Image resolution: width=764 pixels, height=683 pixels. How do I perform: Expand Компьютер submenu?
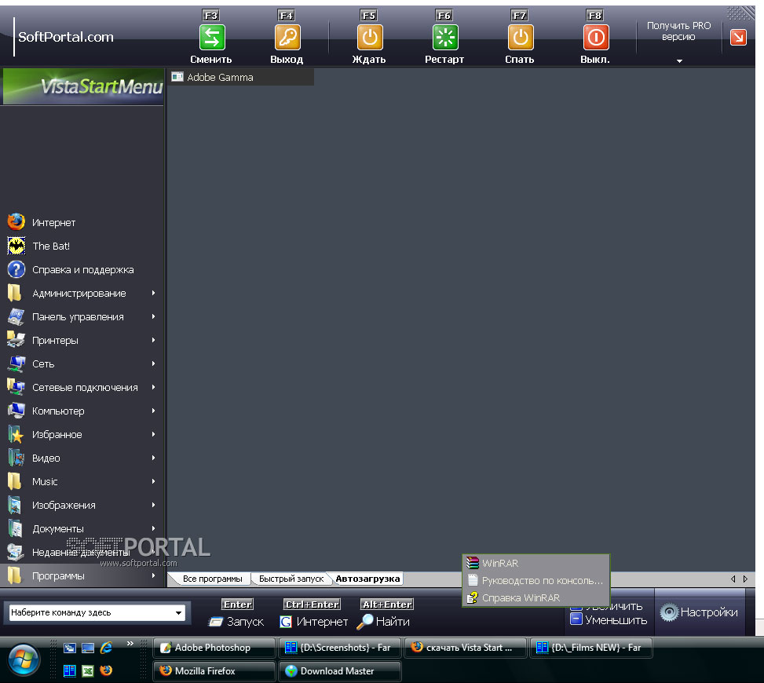tap(153, 411)
